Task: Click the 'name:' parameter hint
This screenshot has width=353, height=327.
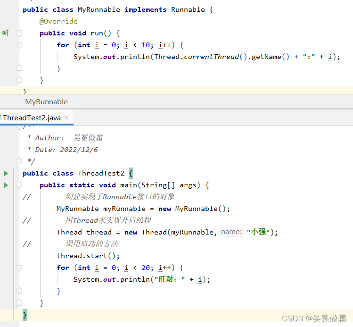Action: point(231,232)
